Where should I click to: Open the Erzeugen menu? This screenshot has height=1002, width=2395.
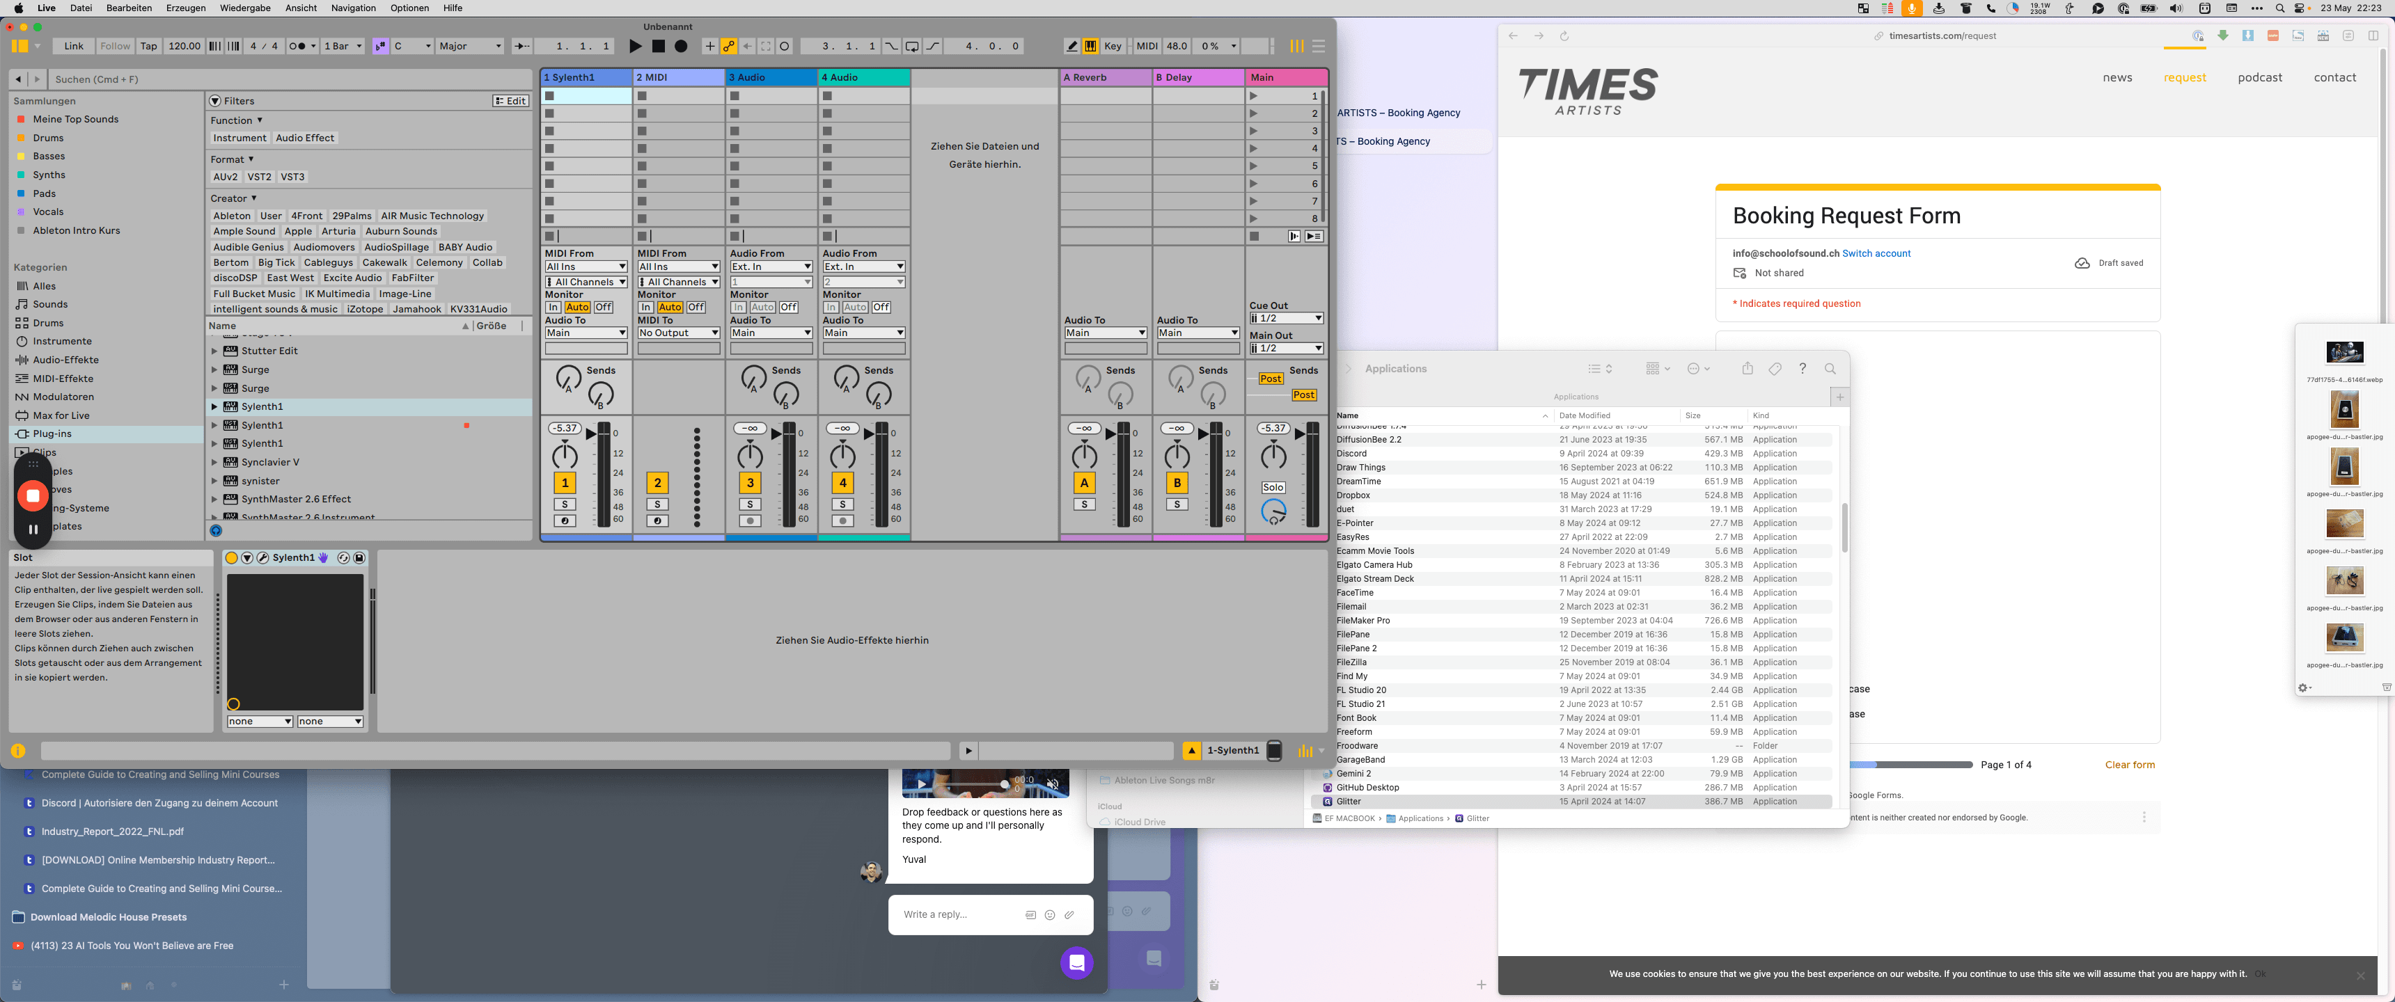coord(186,8)
